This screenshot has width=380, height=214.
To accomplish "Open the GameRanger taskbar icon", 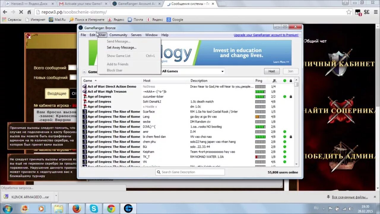I will coord(128,208).
